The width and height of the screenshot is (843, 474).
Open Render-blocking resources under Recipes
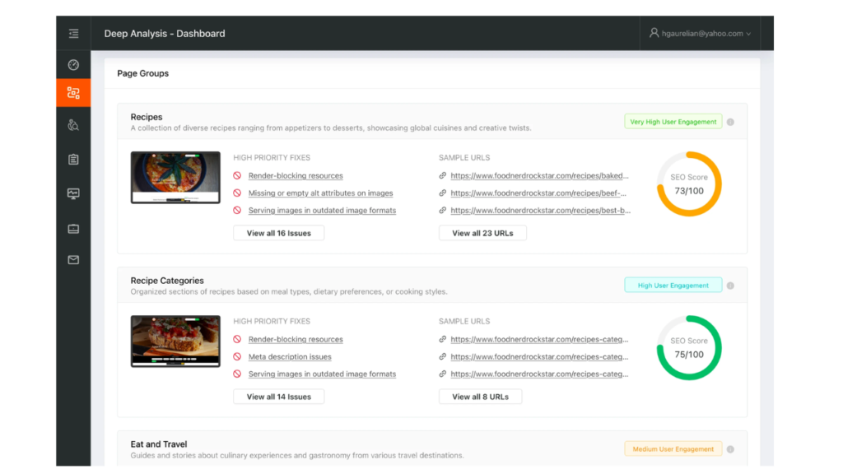(x=296, y=176)
